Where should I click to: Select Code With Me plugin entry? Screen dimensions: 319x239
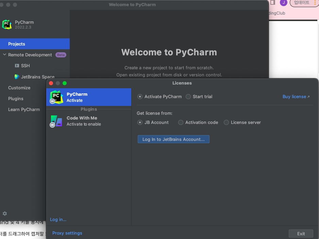89,121
